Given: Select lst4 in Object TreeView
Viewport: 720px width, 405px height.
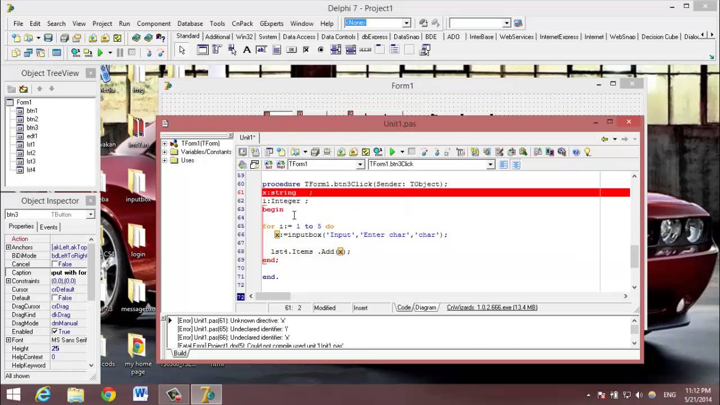Looking at the screenshot, I should [31, 170].
